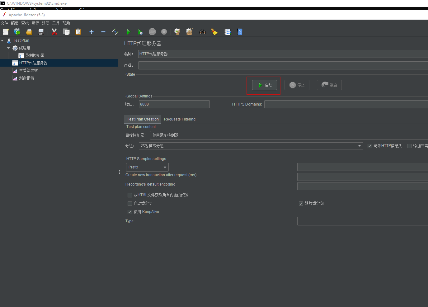The image size is (428, 307).
Task: Save the test plan with the disk icon
Action: (x=41, y=32)
